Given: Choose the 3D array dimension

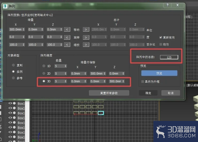Looking at the screenshot, I should pyautogui.click(x=44, y=81).
